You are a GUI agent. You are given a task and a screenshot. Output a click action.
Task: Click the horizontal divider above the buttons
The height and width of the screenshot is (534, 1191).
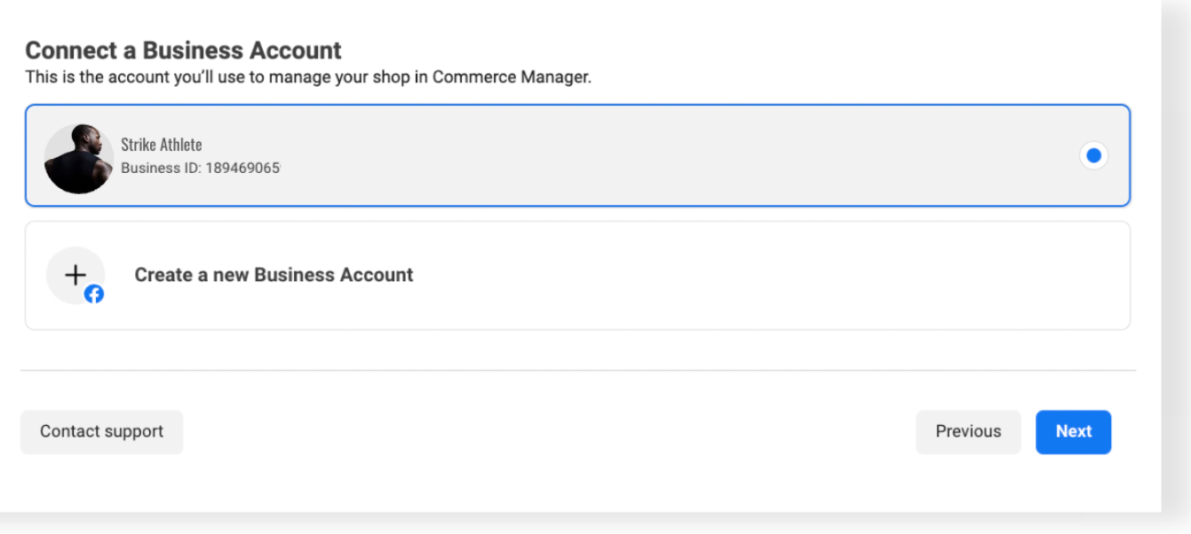[x=577, y=370]
